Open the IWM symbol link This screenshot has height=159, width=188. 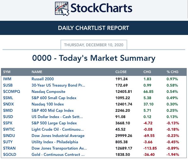pyautogui.click(x=7, y=79)
